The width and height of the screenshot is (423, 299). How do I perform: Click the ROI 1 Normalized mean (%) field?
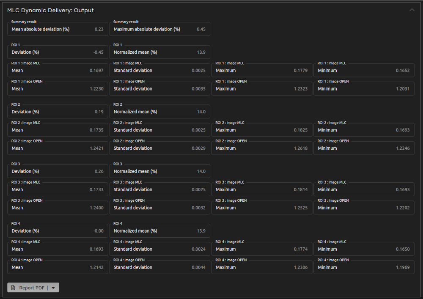160,52
